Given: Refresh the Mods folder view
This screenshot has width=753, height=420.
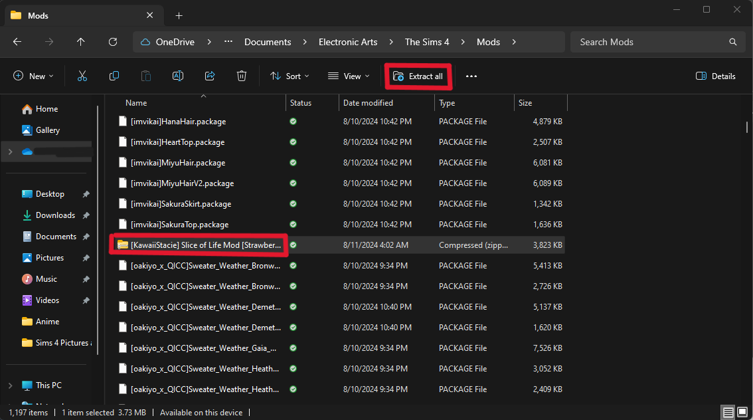Looking at the screenshot, I should tap(113, 42).
